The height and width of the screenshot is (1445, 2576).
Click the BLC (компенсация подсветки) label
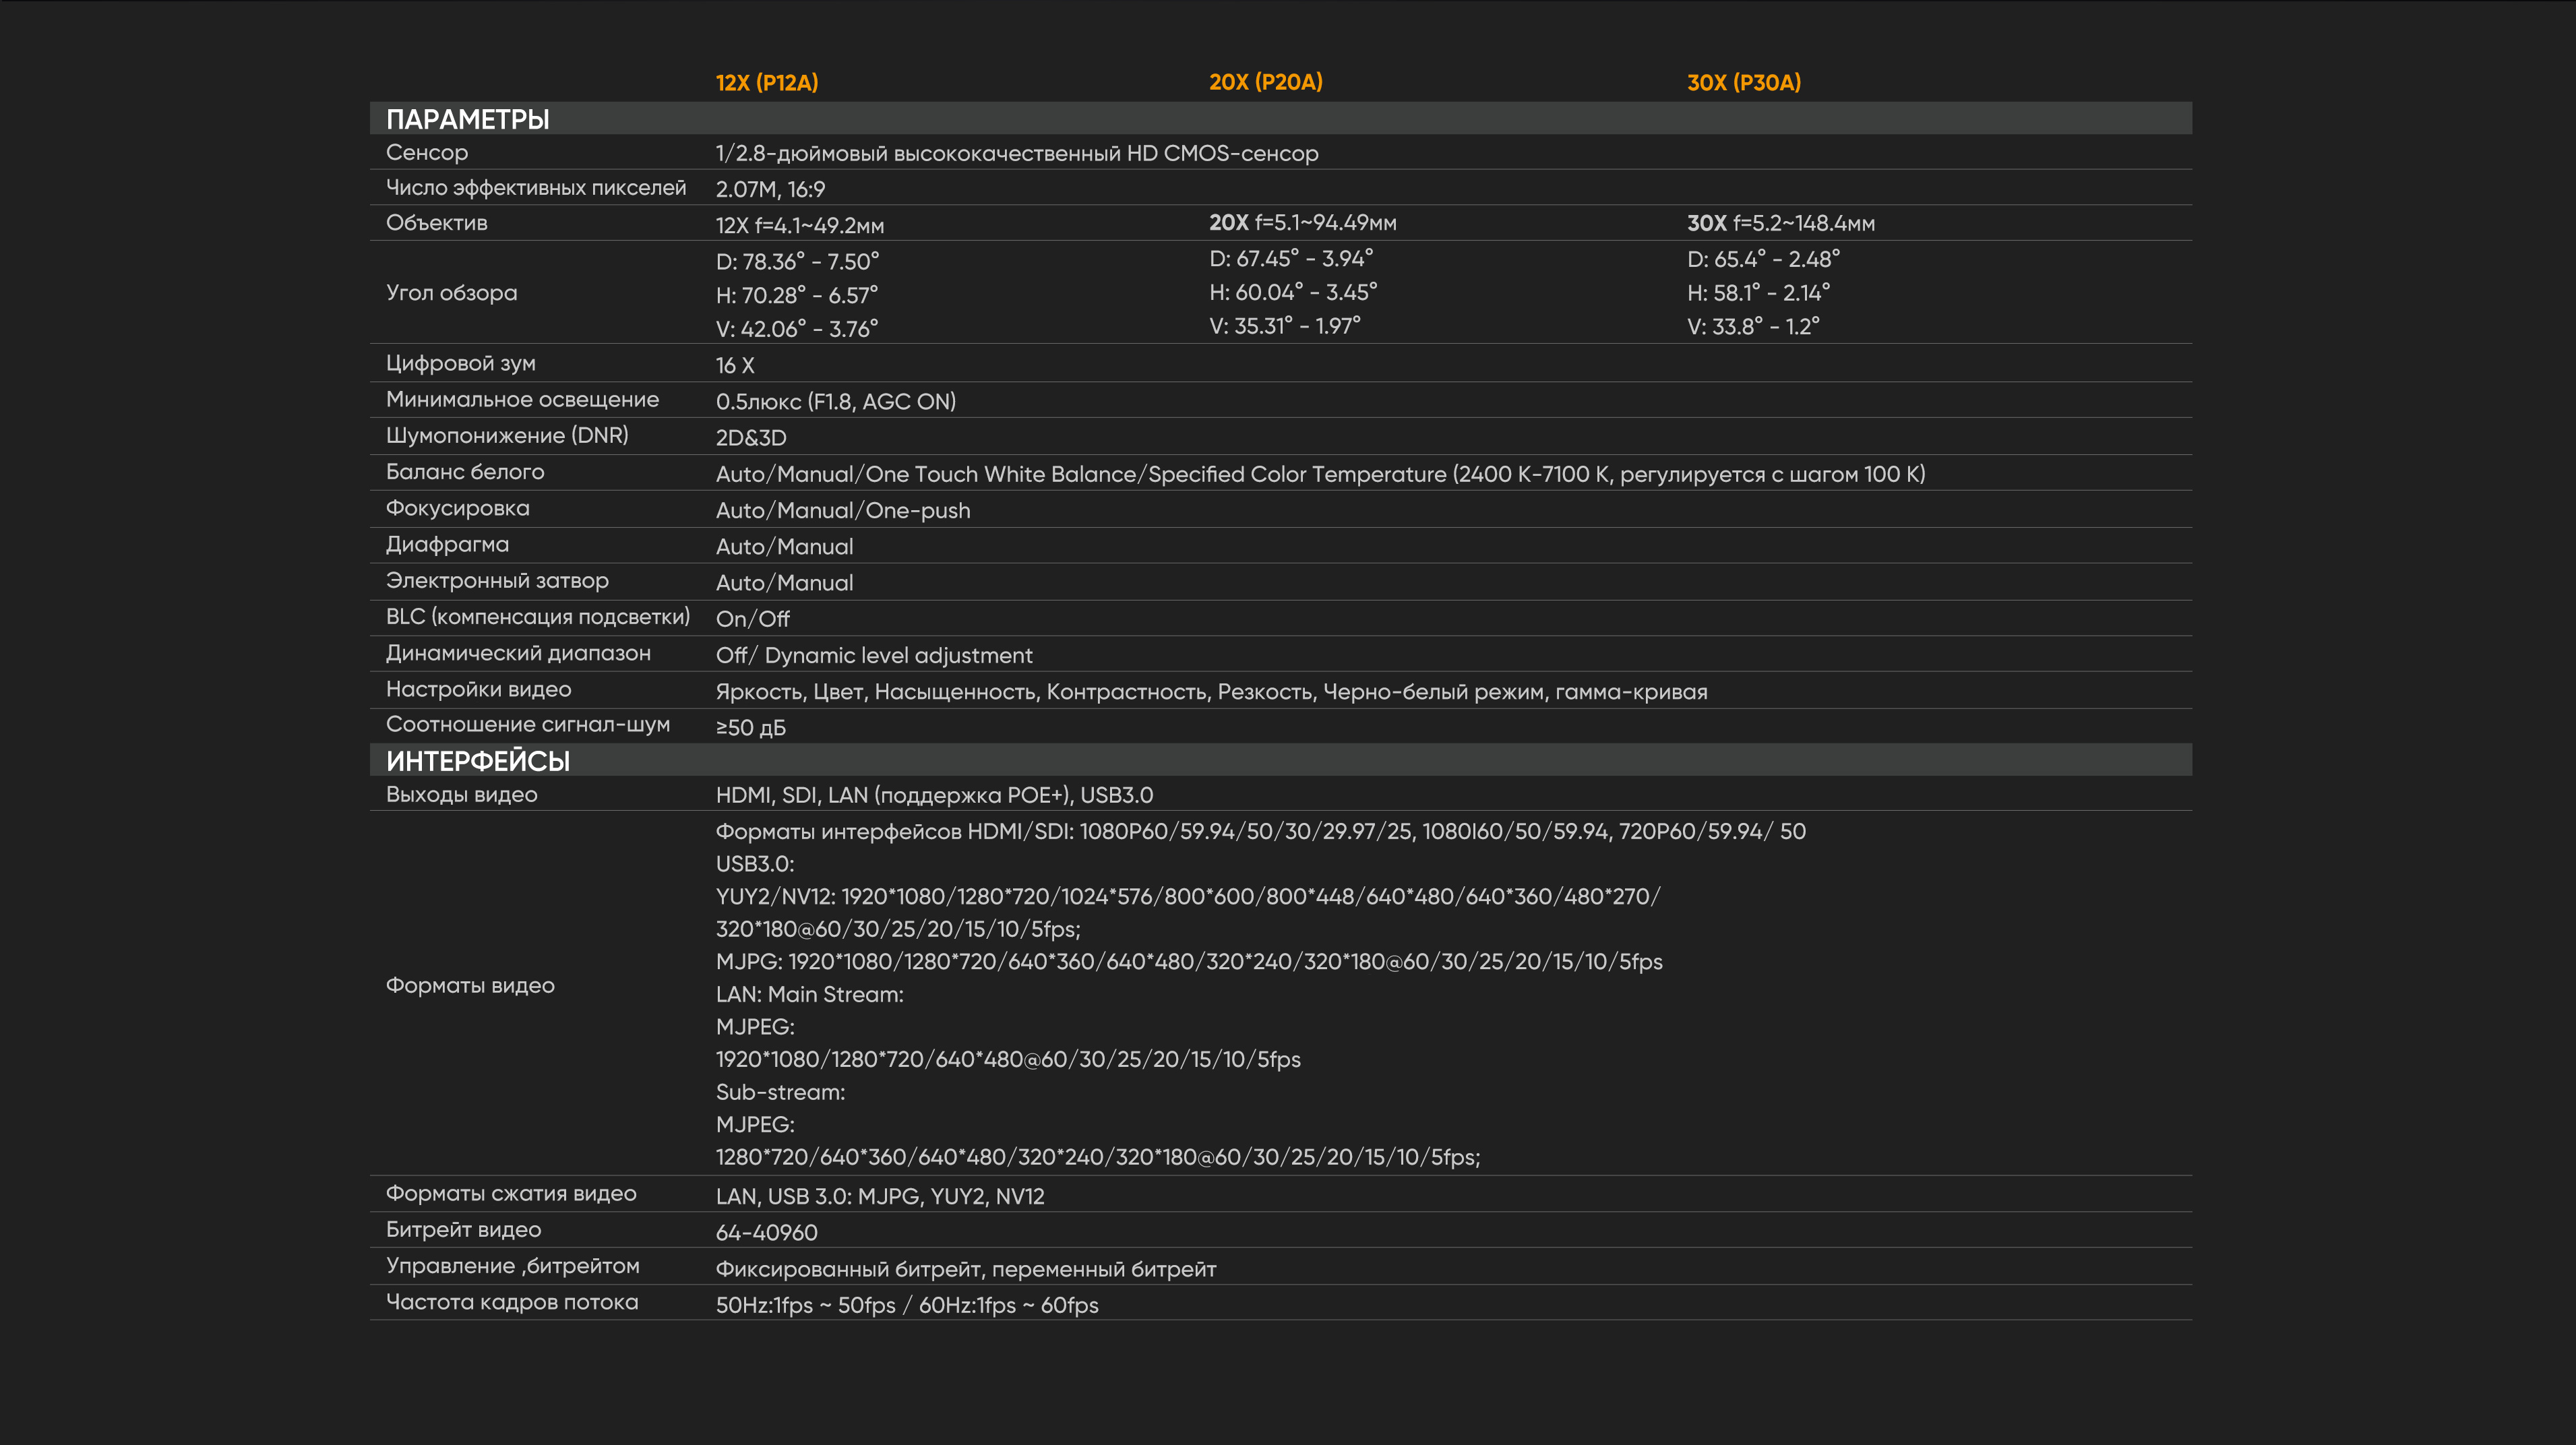(538, 617)
